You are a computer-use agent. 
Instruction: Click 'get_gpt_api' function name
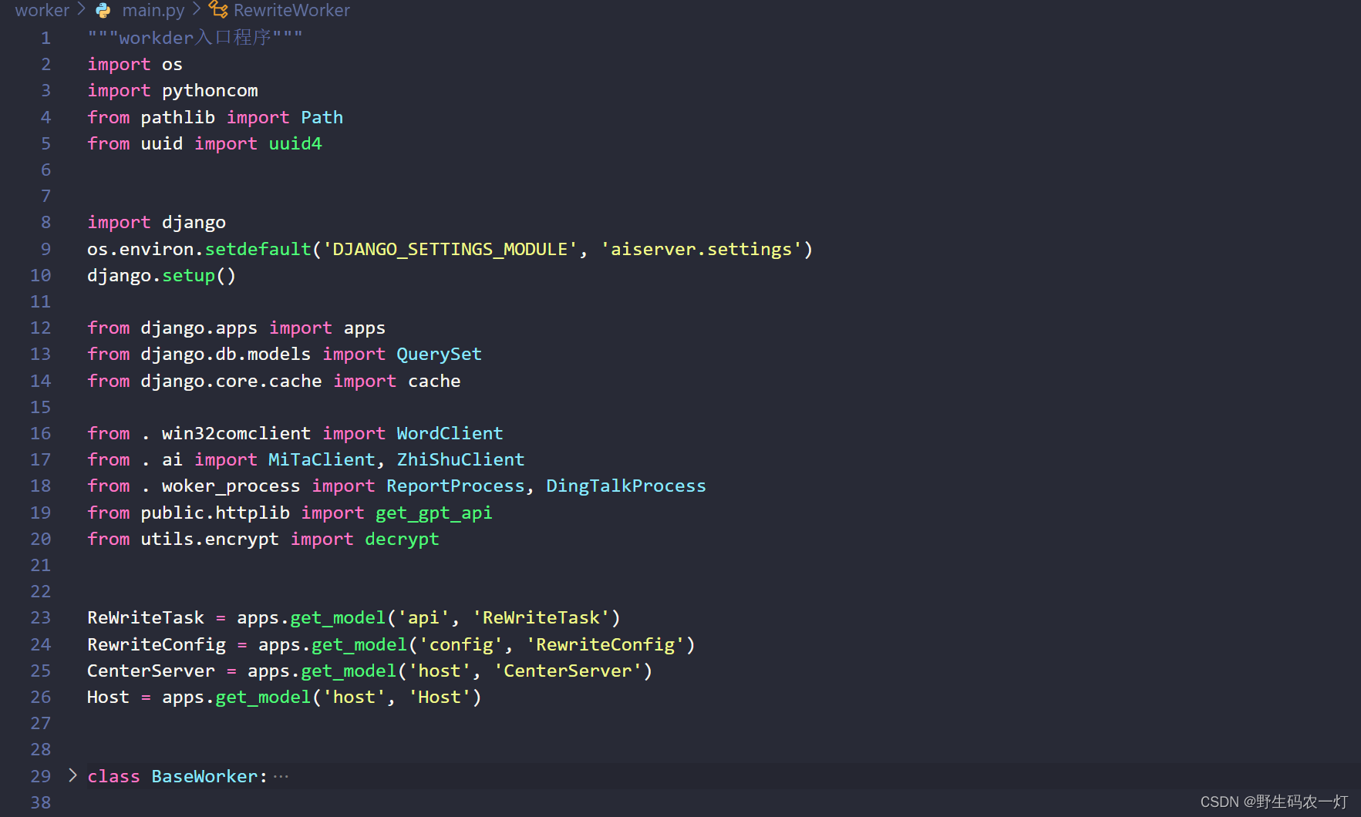click(434, 513)
